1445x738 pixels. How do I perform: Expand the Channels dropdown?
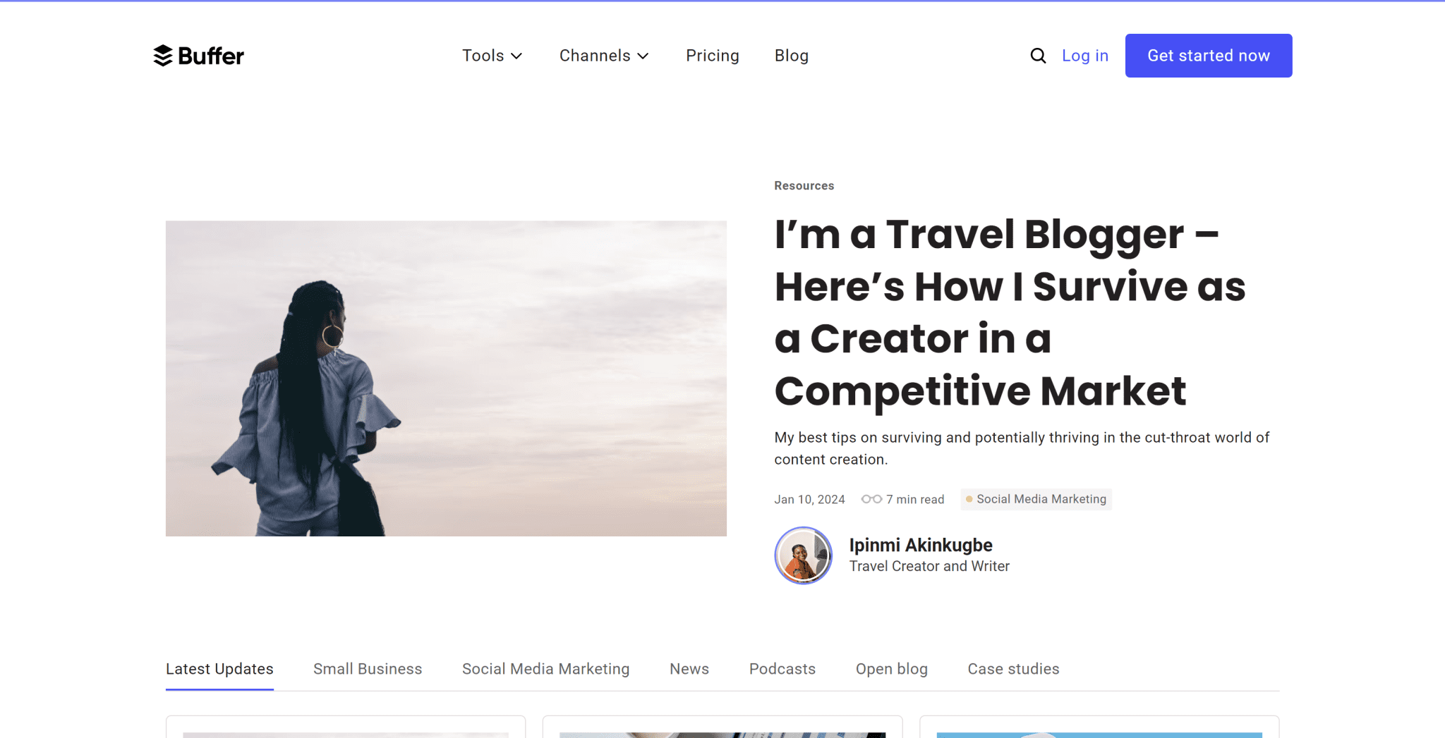[x=603, y=55]
